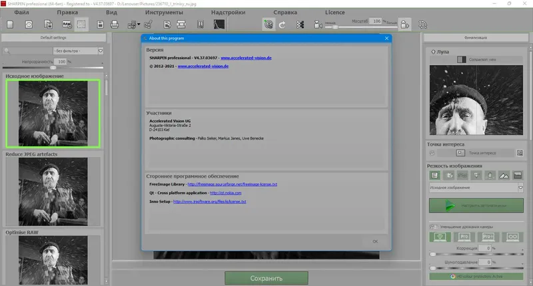Click the Коррекция percentage input field
This screenshot has height=286, width=533.
coord(484,248)
